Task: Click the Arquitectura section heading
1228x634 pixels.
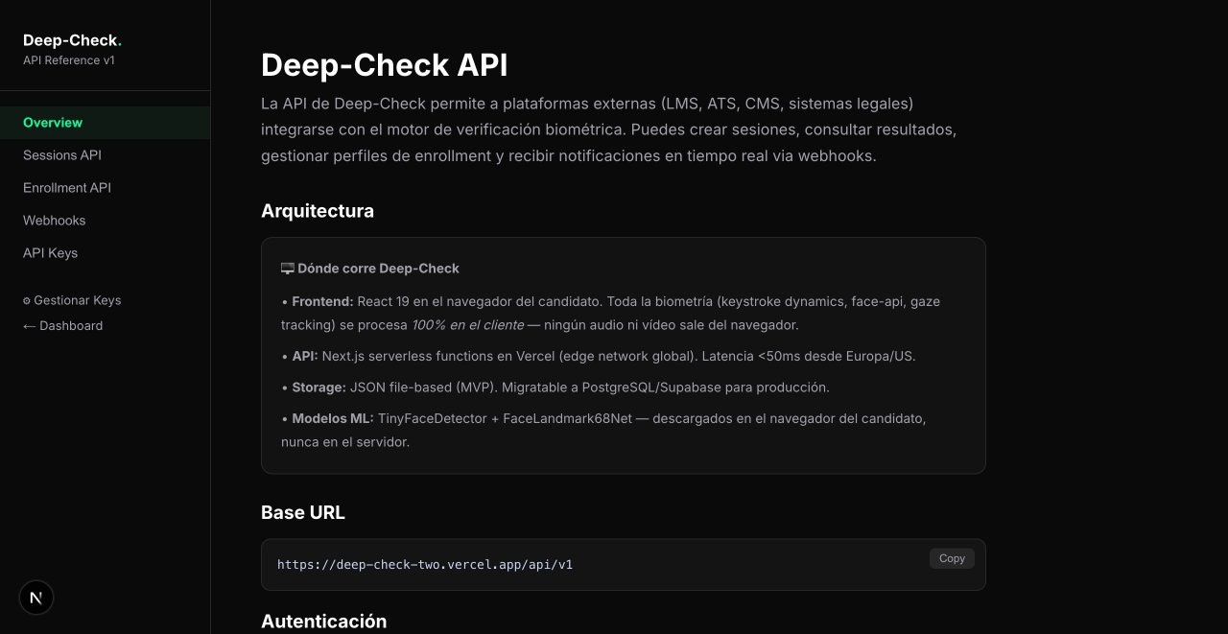Action: pyautogui.click(x=318, y=210)
